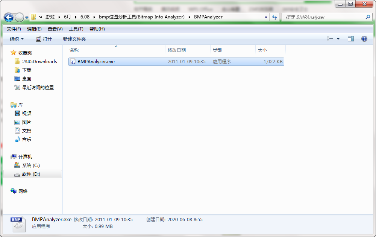
Task: Click the 打开 toolbar button
Action: [x=44, y=39]
